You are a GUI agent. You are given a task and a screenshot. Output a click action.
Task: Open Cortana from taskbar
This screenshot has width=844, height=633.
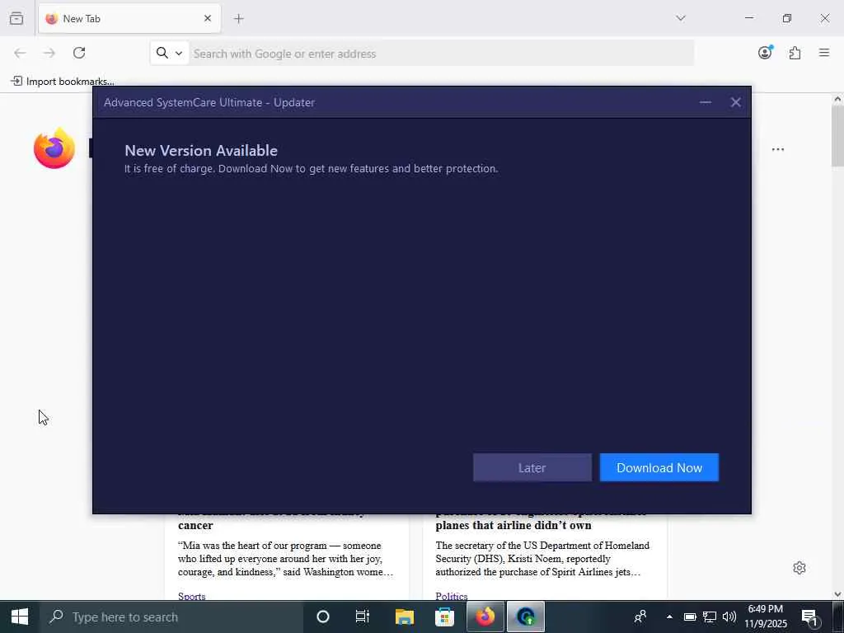click(323, 617)
